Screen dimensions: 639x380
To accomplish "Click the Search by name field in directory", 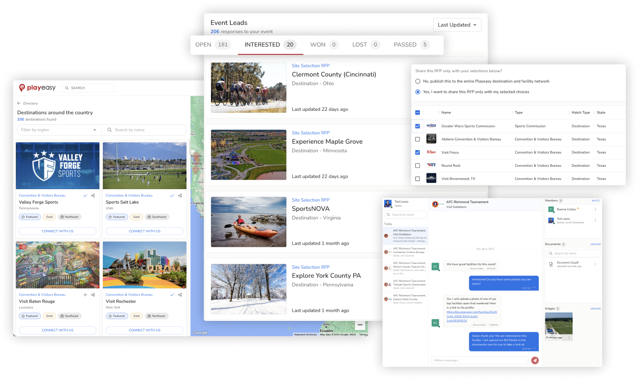I will tap(144, 130).
